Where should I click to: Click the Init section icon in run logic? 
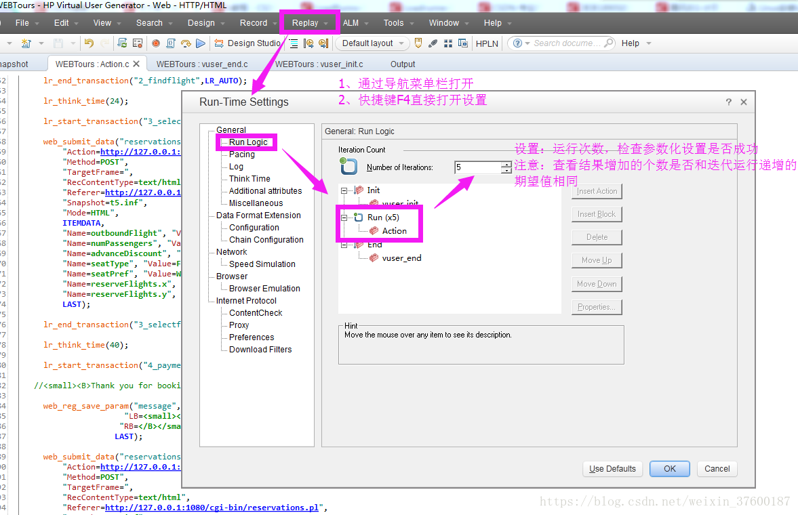pyautogui.click(x=359, y=190)
